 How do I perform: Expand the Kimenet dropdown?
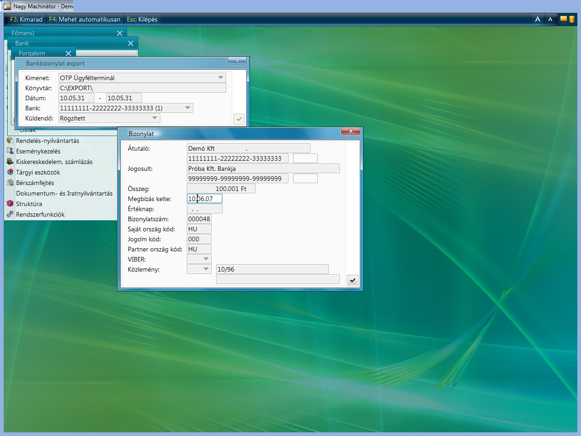coord(221,78)
